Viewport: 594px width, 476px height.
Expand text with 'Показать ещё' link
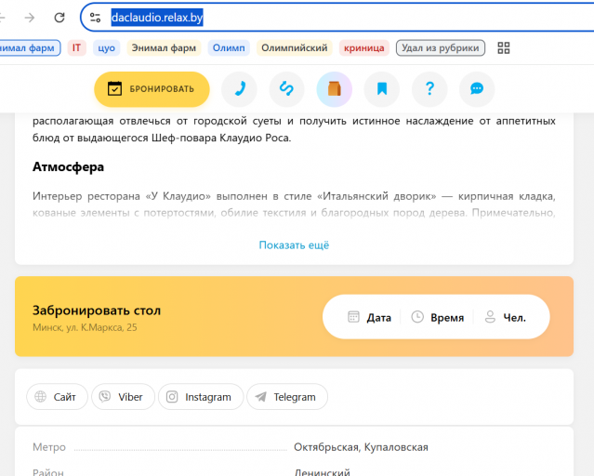click(294, 245)
